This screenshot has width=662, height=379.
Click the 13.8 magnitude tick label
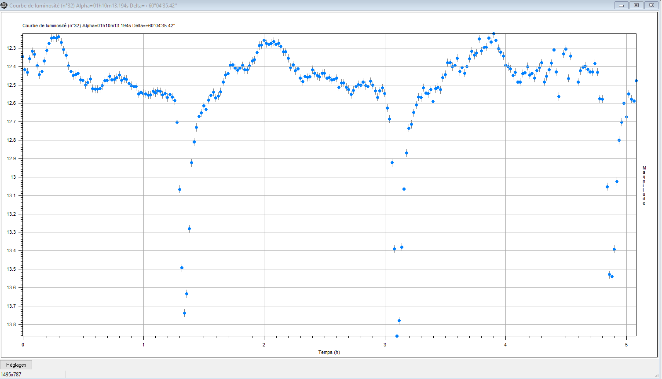point(11,324)
